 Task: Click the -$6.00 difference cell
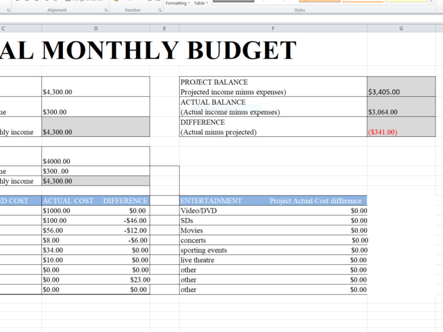[x=138, y=240]
